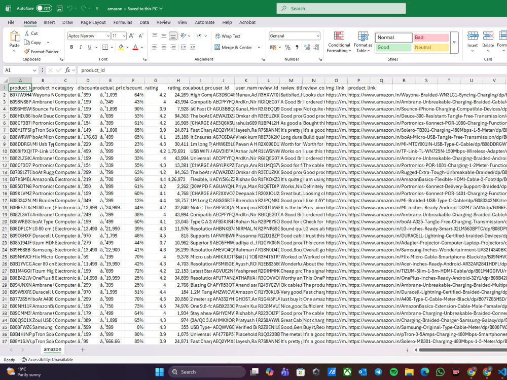Click the Borders icon
The image size is (507, 380).
coord(105,47)
